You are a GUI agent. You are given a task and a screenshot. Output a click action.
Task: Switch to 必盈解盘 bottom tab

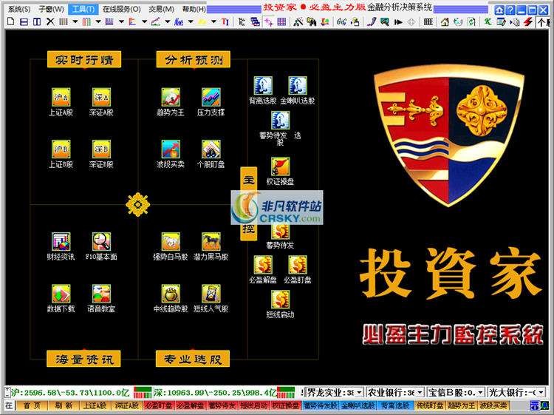[191, 405]
